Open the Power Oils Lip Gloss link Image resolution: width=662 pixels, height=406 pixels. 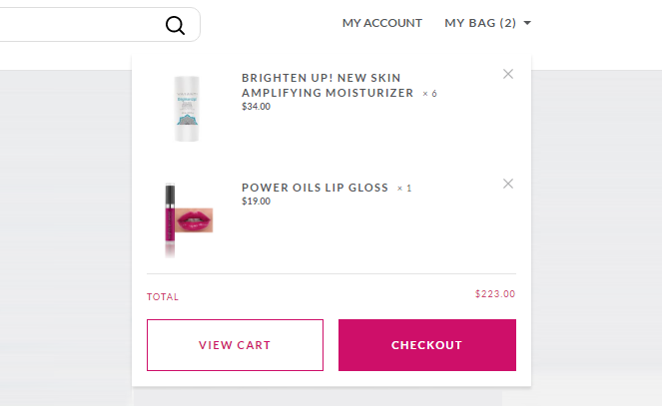point(315,188)
